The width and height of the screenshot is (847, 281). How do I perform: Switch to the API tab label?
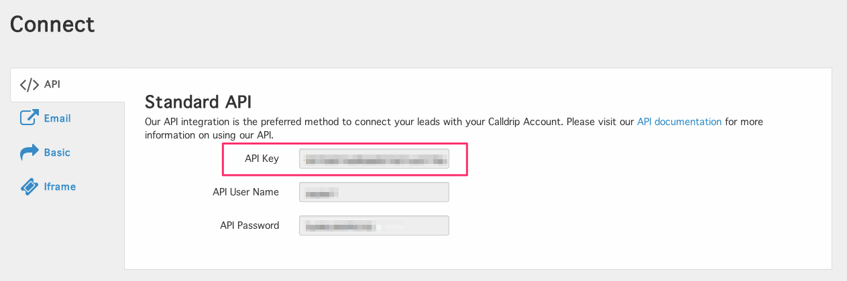point(52,85)
